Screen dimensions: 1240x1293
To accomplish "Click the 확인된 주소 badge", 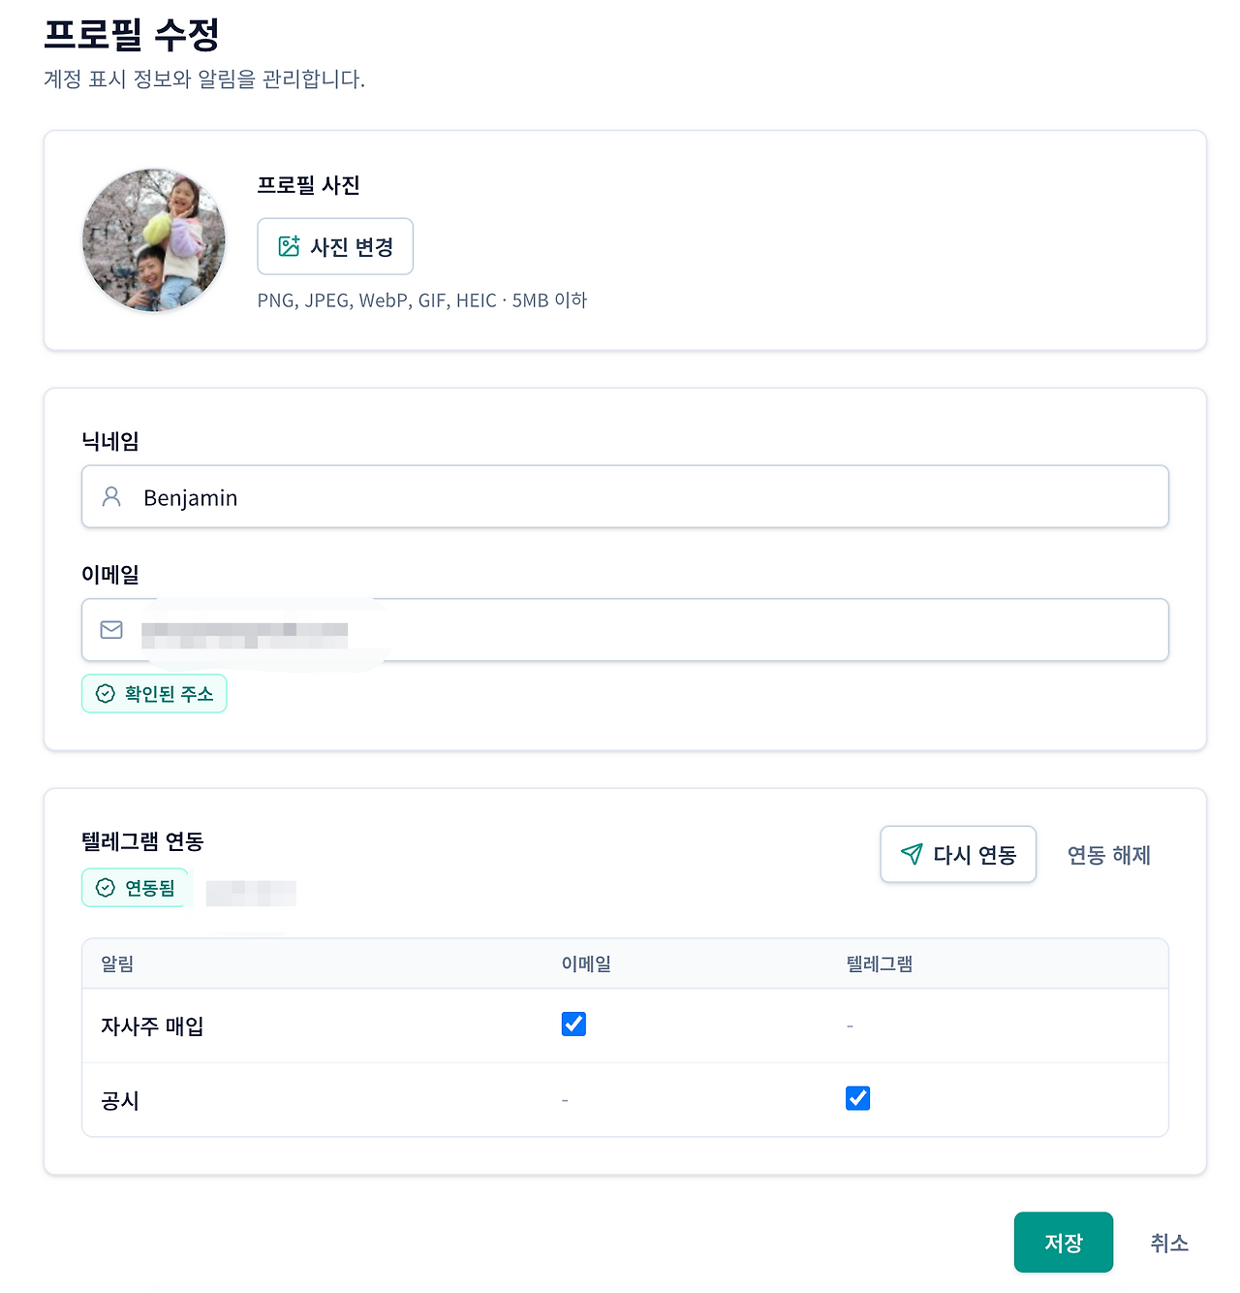I will [x=154, y=694].
